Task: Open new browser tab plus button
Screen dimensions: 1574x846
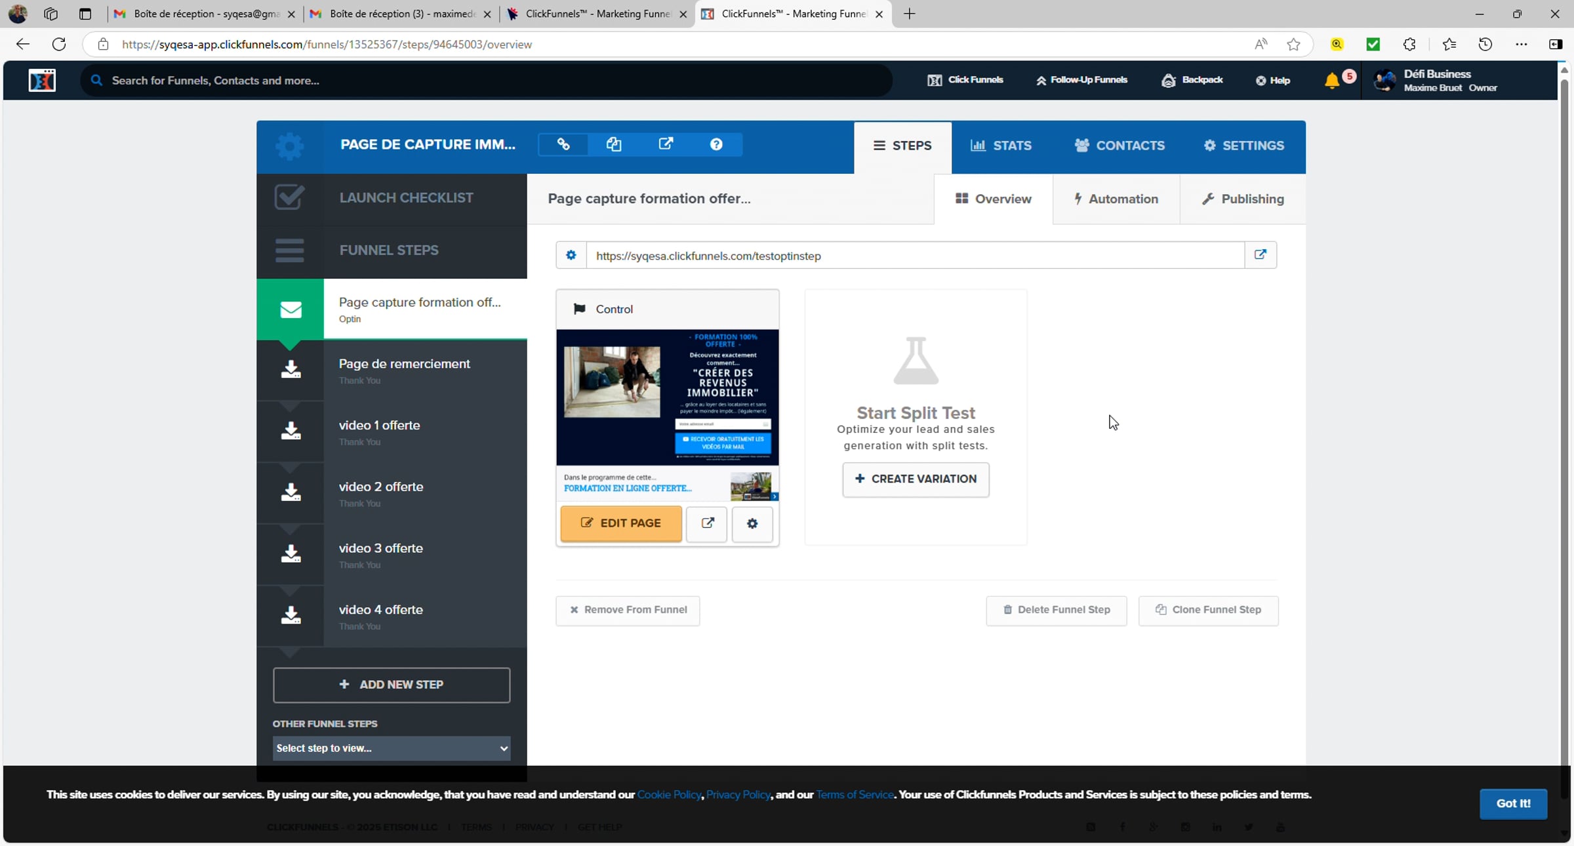Action: click(909, 14)
